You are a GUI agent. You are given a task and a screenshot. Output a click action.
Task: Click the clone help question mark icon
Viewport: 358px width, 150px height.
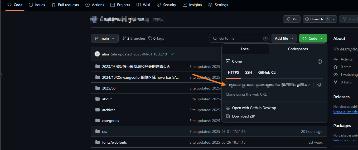(x=320, y=62)
